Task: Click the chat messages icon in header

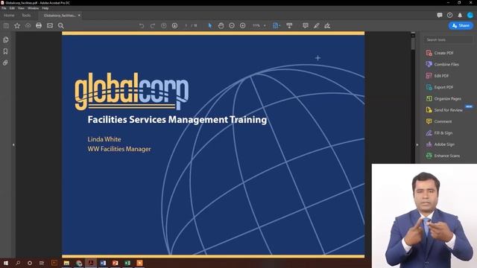Action: [440, 15]
